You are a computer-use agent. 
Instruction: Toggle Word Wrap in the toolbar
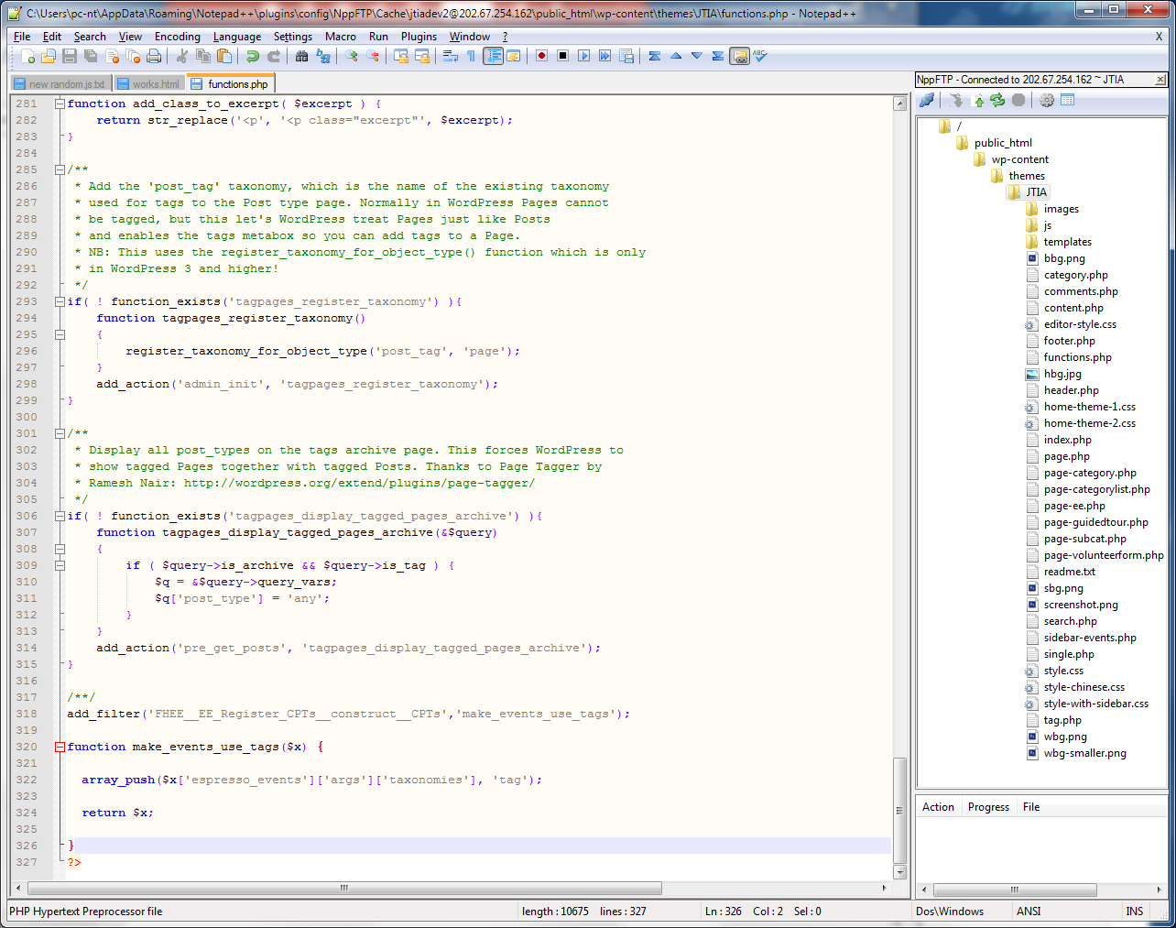(x=451, y=56)
